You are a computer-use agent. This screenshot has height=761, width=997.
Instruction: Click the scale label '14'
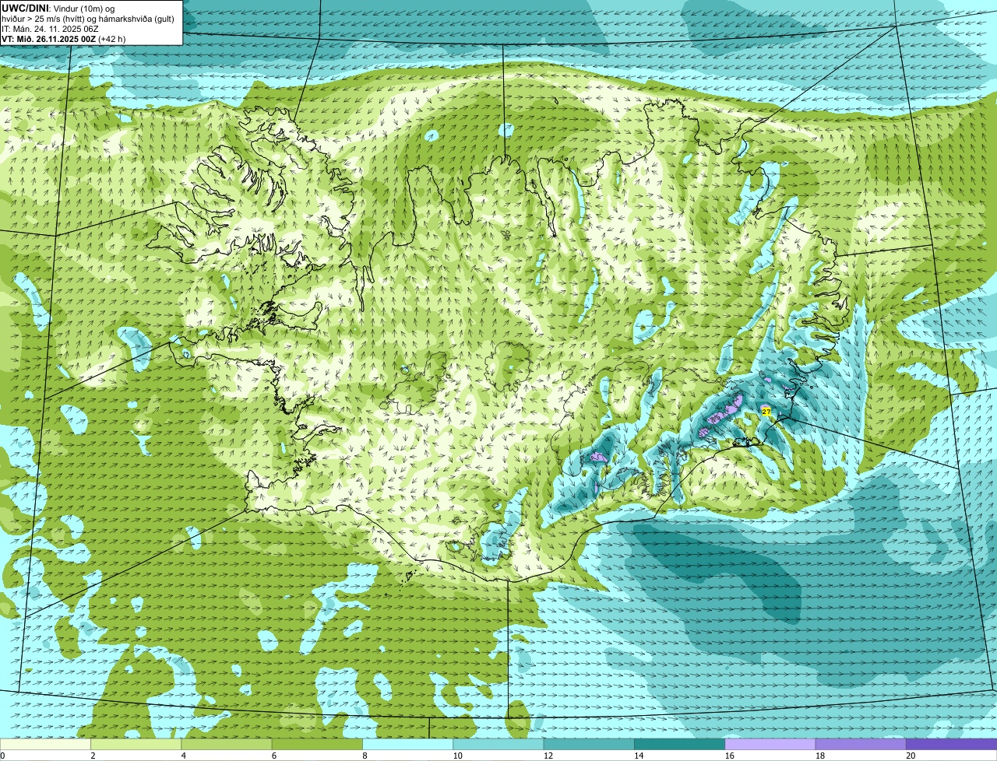coord(639,756)
